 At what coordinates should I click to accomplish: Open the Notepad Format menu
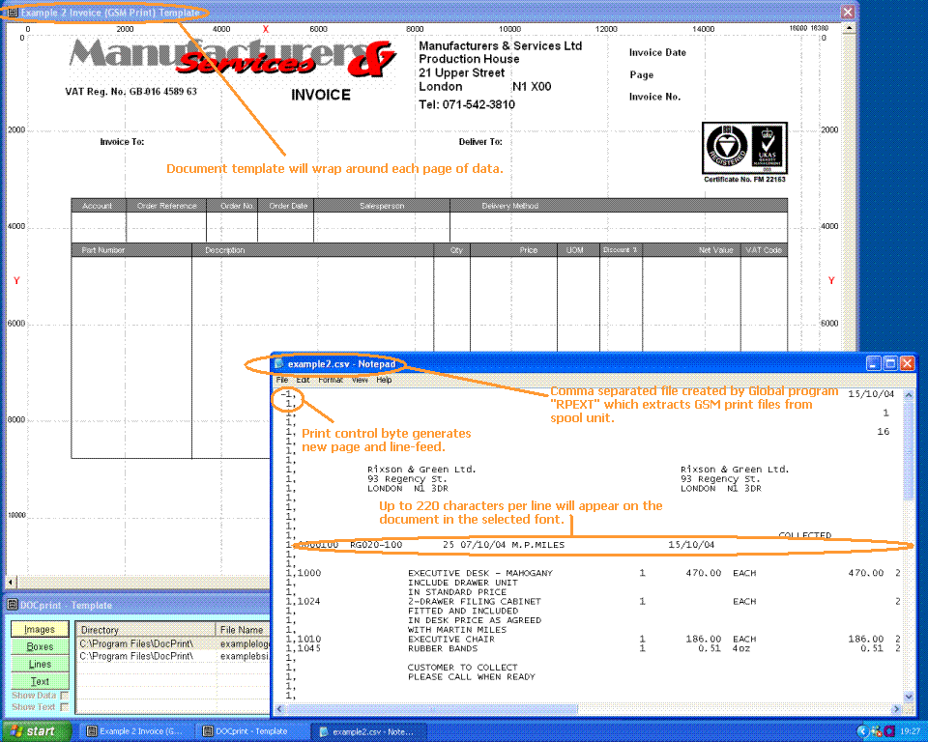[331, 380]
